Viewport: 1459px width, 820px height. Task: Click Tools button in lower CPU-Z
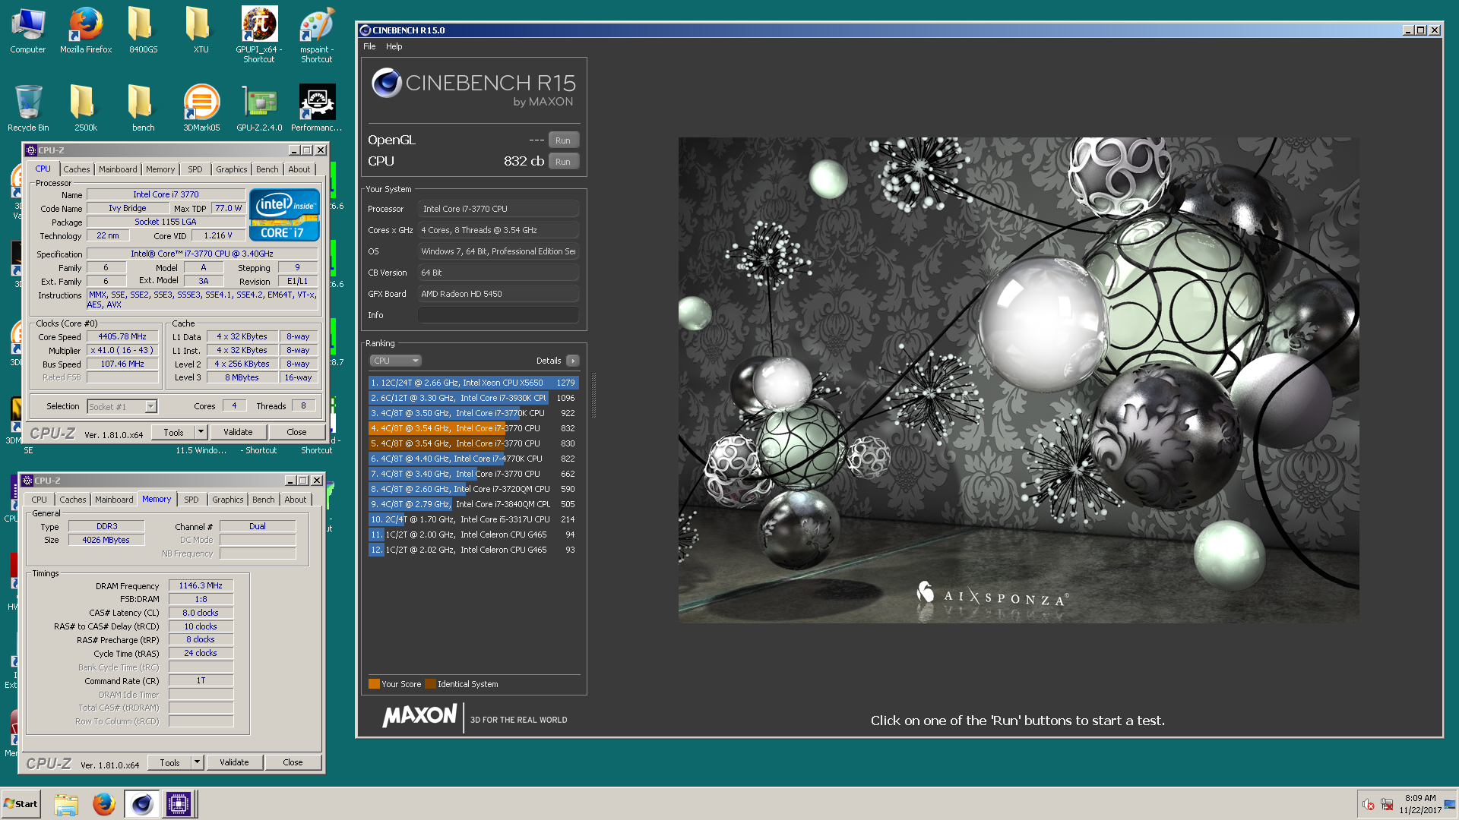click(x=169, y=763)
